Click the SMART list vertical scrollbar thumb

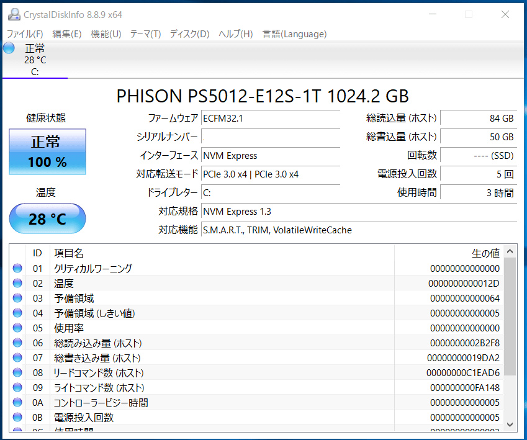click(510, 317)
